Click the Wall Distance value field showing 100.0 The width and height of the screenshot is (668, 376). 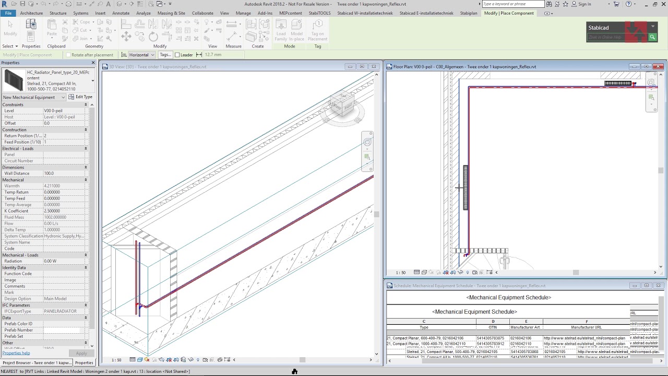pyautogui.click(x=64, y=173)
